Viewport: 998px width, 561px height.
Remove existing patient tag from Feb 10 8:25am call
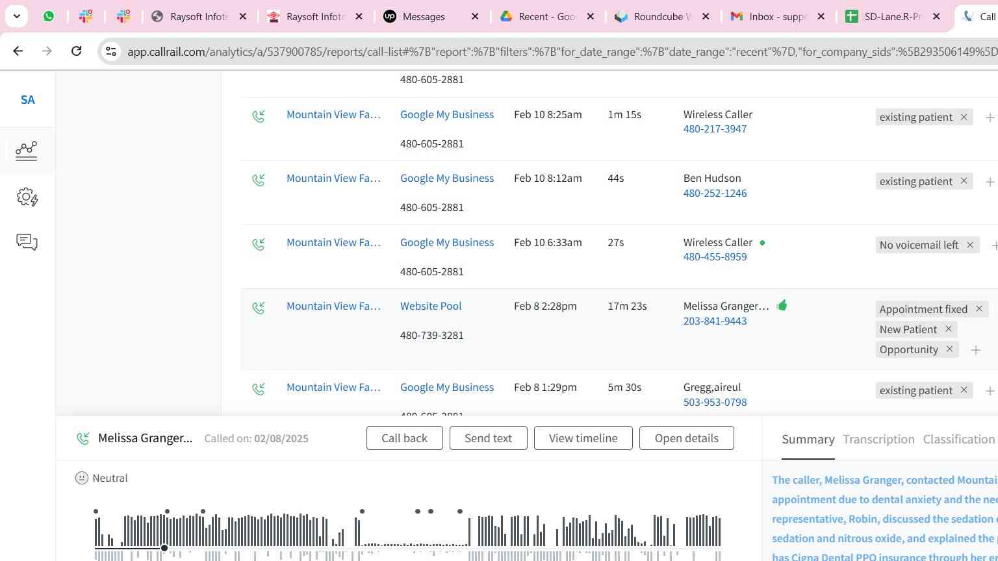coord(964,117)
